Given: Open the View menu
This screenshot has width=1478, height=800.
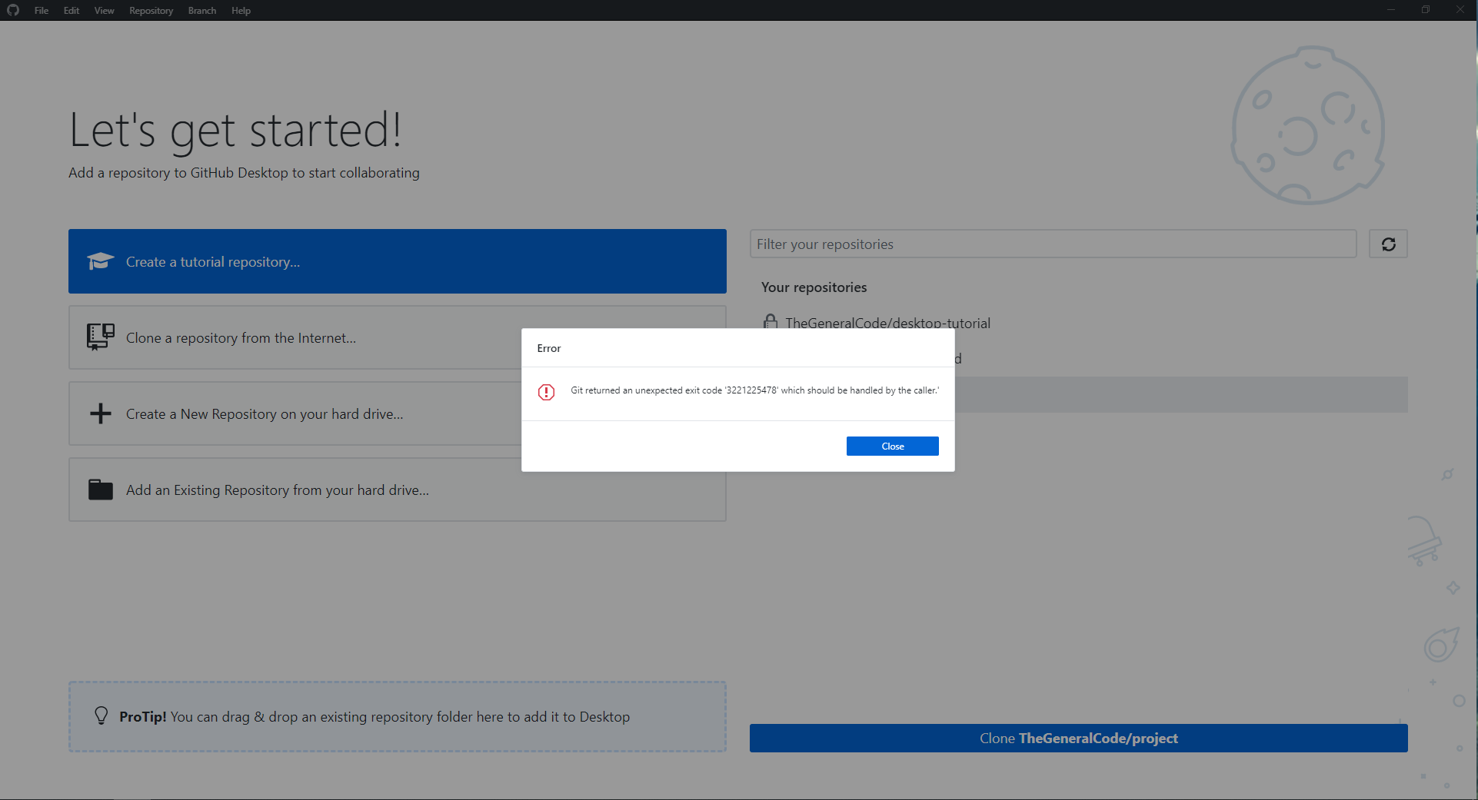Looking at the screenshot, I should (x=104, y=11).
